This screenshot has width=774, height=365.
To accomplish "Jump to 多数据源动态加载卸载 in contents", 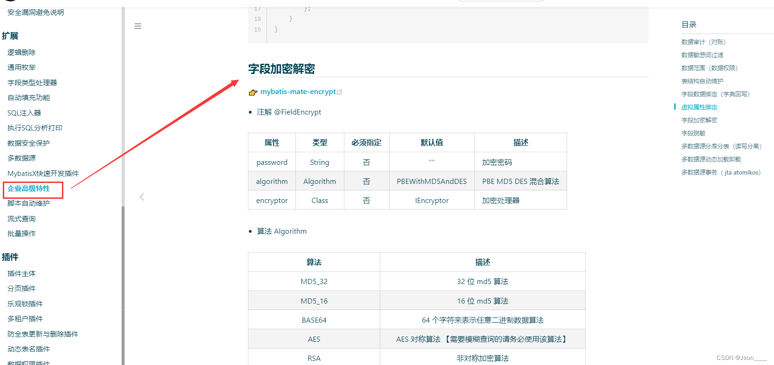I will click(x=711, y=159).
